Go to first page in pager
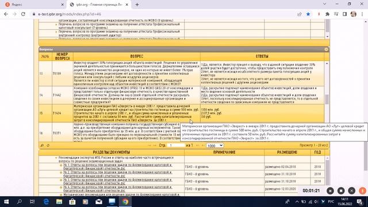The width and height of the screenshot is (368, 207). pyautogui.click(x=149, y=145)
